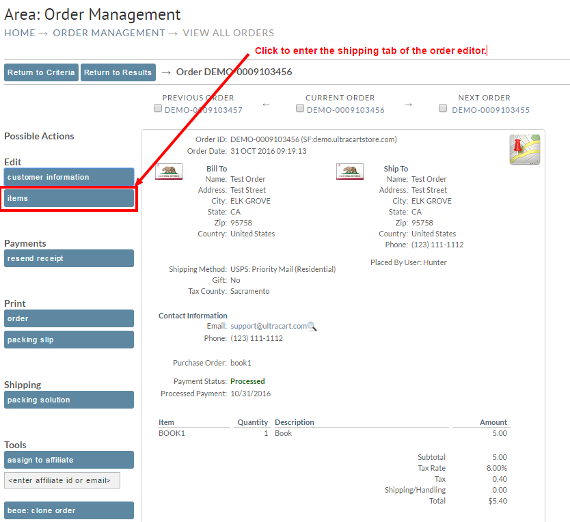Image resolution: width=570 pixels, height=522 pixels.
Task: Click the Purchase Order book1 value
Action: (241, 363)
